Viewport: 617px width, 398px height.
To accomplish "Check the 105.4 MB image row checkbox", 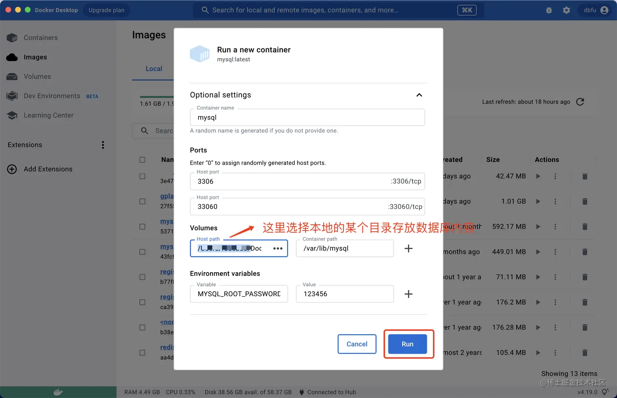I will (142, 353).
